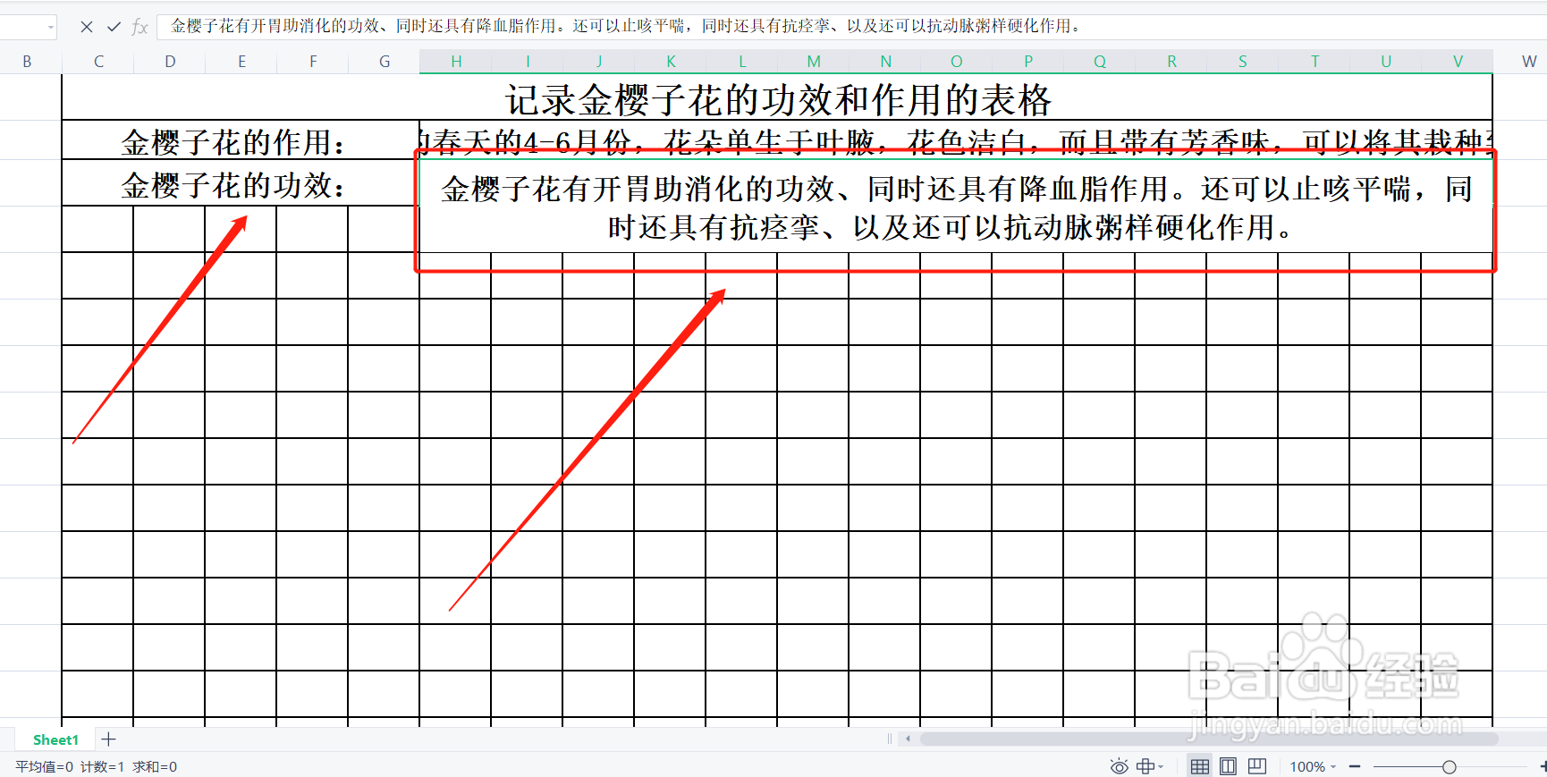Select column V header
Viewport: 1547px width, 777px height.
1458,62
